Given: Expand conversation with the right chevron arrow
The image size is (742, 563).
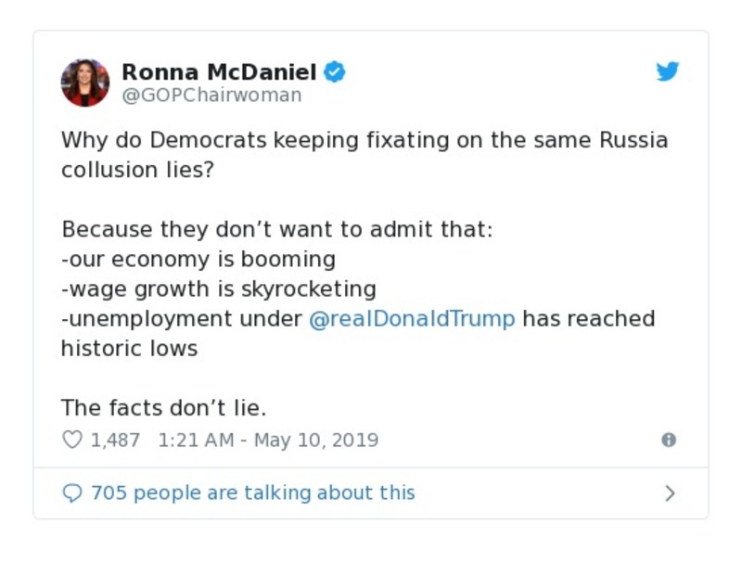Looking at the screenshot, I should tap(670, 493).
